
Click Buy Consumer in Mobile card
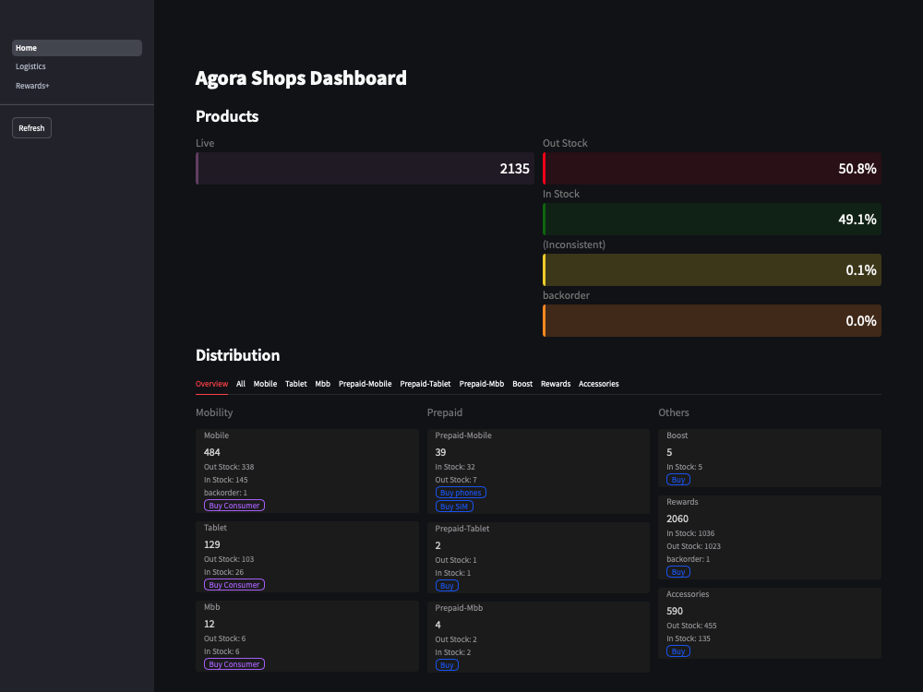[234, 506]
